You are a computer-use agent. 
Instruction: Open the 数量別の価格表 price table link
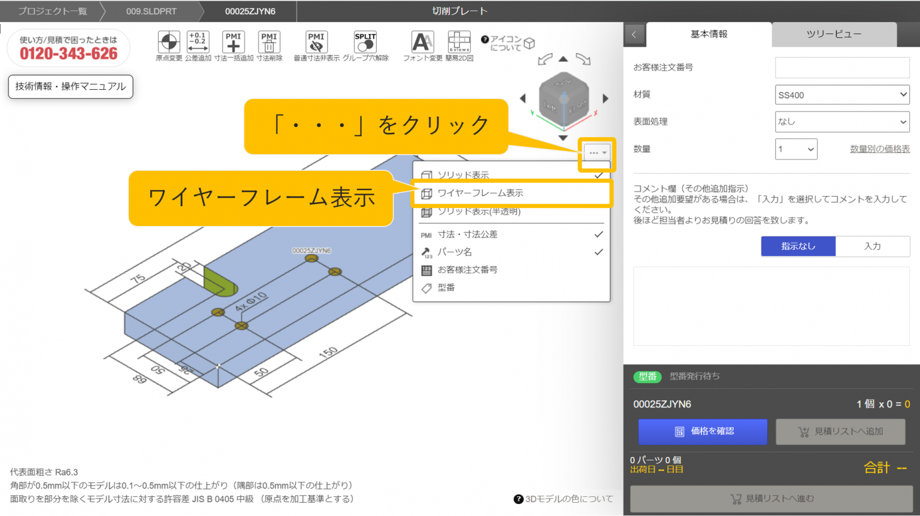point(880,148)
